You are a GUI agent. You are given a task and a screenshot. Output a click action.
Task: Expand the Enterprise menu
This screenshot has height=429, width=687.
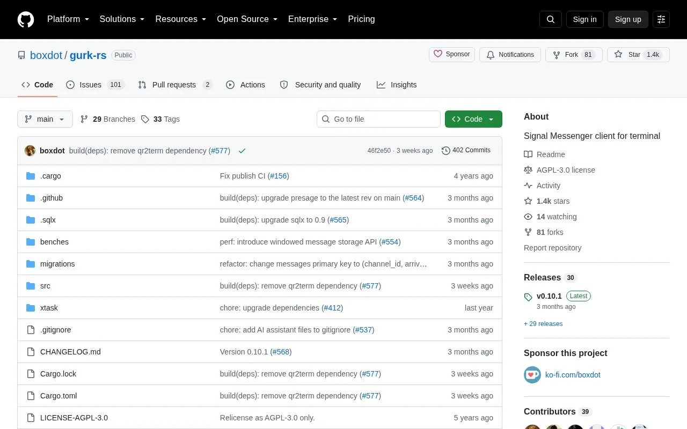click(x=313, y=19)
